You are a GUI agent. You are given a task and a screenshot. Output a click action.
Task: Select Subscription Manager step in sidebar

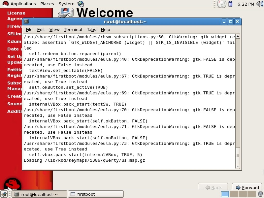pos(15,86)
